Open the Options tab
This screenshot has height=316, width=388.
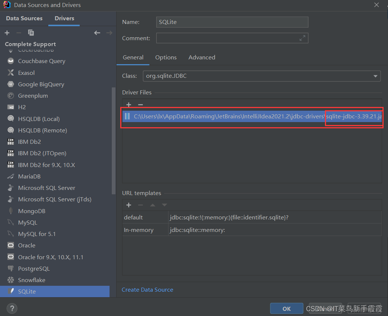(166, 57)
